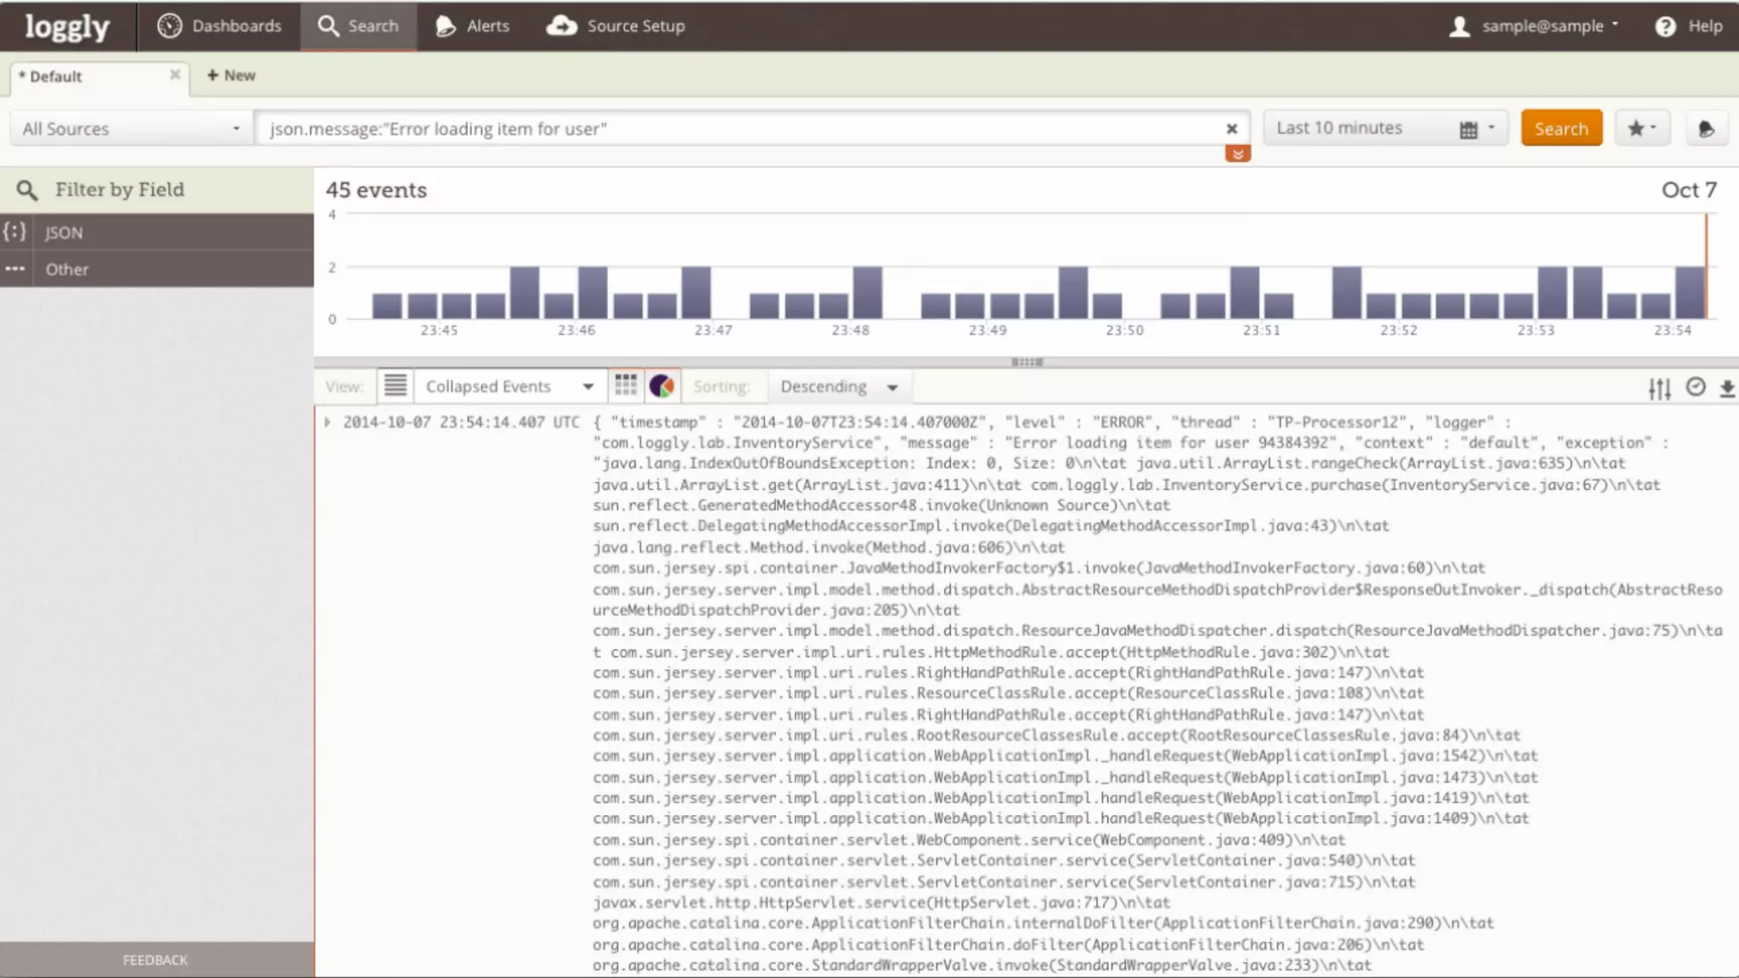Change sorting from Descending dropdown
This screenshot has width=1739, height=978.
coord(838,386)
